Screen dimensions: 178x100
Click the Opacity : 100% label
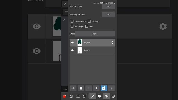click(76, 6)
